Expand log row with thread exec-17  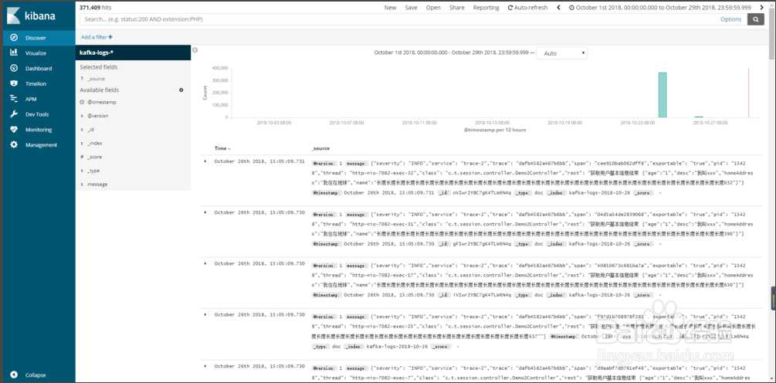point(205,263)
